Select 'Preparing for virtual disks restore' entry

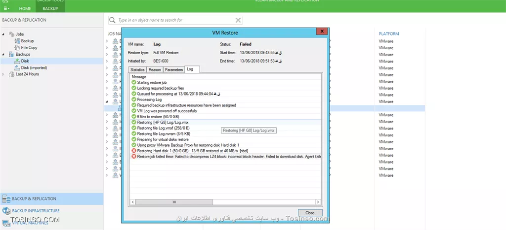click(163, 139)
